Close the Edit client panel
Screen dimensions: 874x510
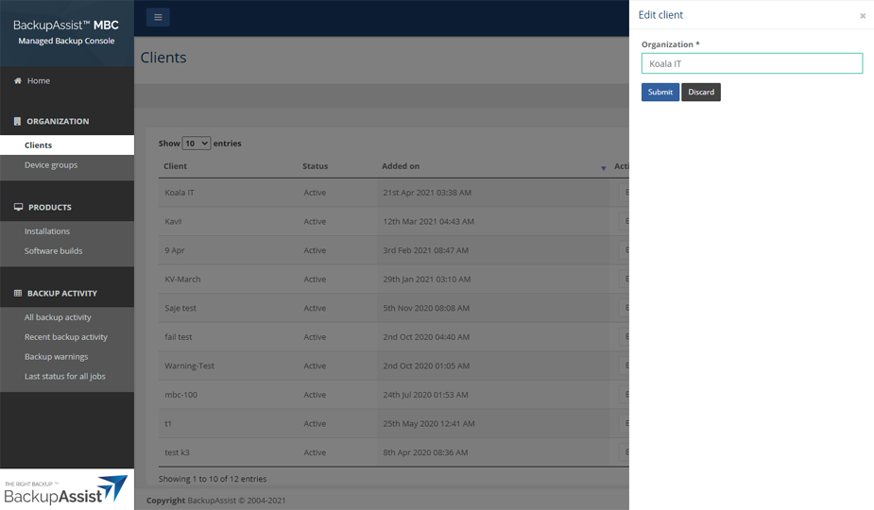[863, 16]
